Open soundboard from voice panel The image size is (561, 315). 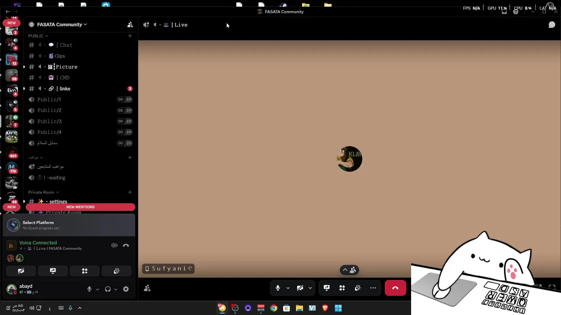coord(117,271)
